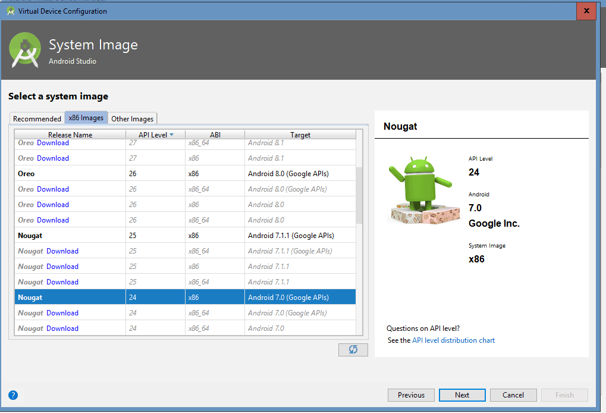Download Oreo API 26 x86_64 plain Android 8.0
Screen dimensions: 606x413
pyautogui.click(x=53, y=220)
